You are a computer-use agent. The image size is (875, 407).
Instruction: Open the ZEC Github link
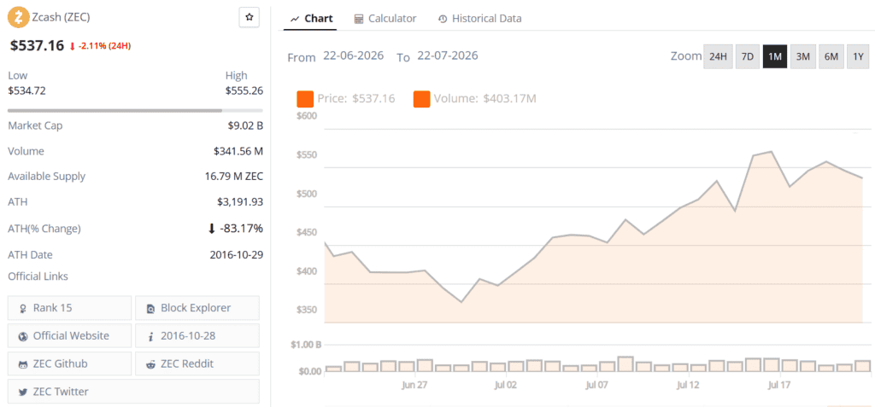(x=70, y=363)
